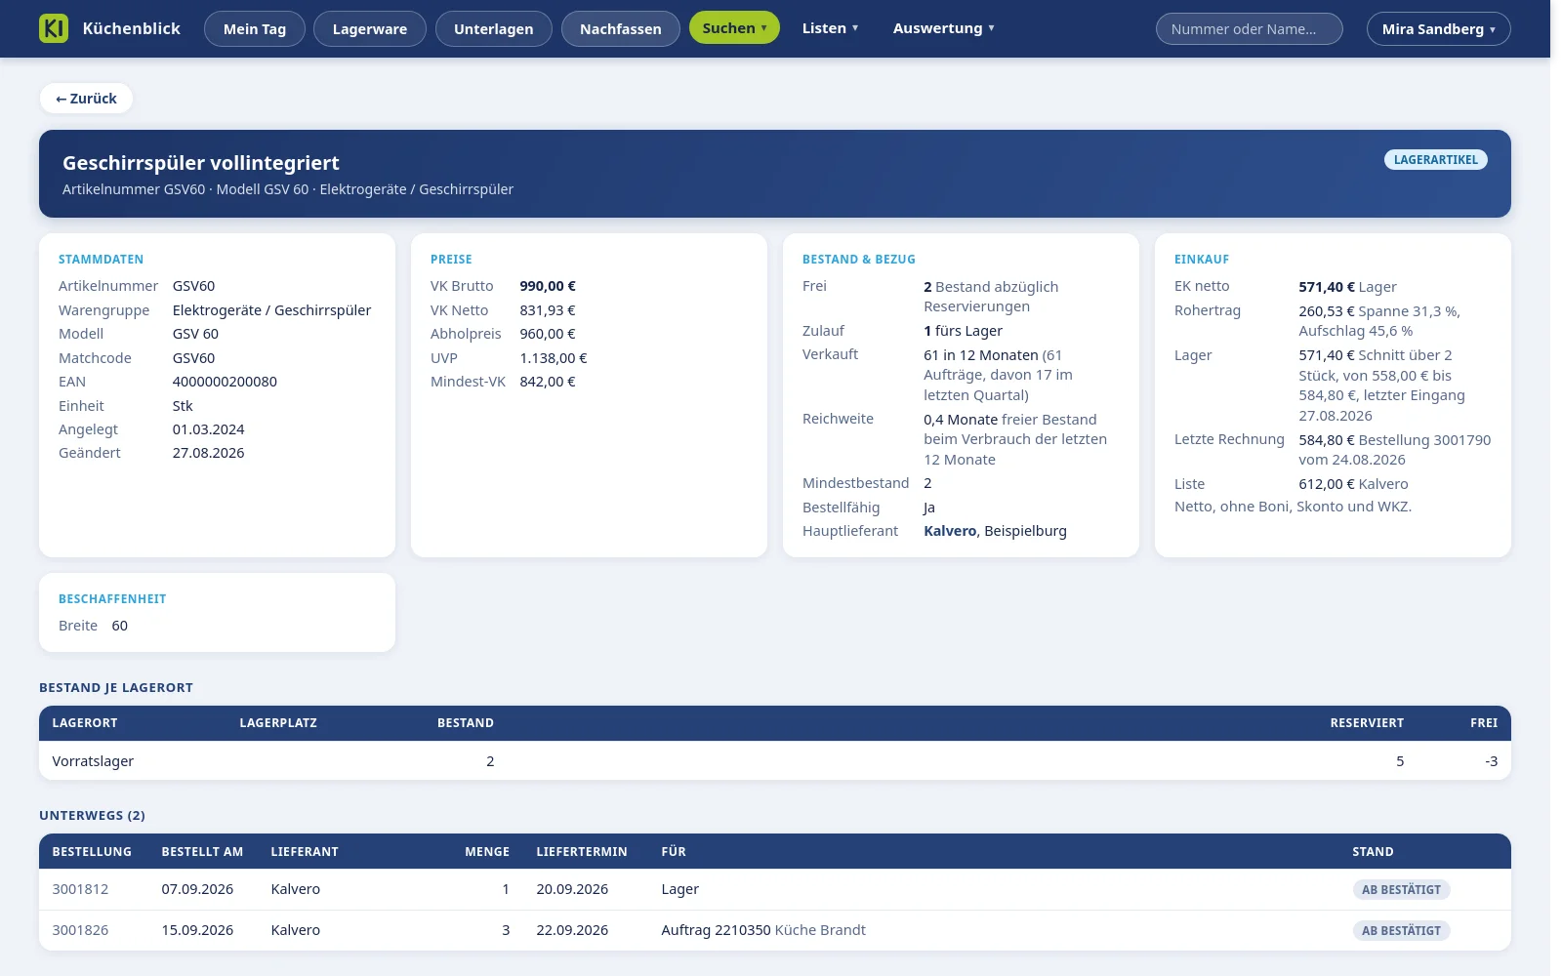Screen dimensions: 1562x976
Task: Click the Abholpreis value 960,00 €
Action: click(x=548, y=334)
